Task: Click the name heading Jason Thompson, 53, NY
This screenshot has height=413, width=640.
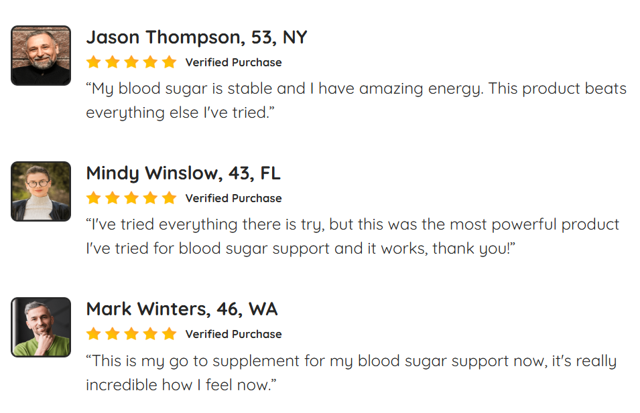Action: [x=196, y=37]
